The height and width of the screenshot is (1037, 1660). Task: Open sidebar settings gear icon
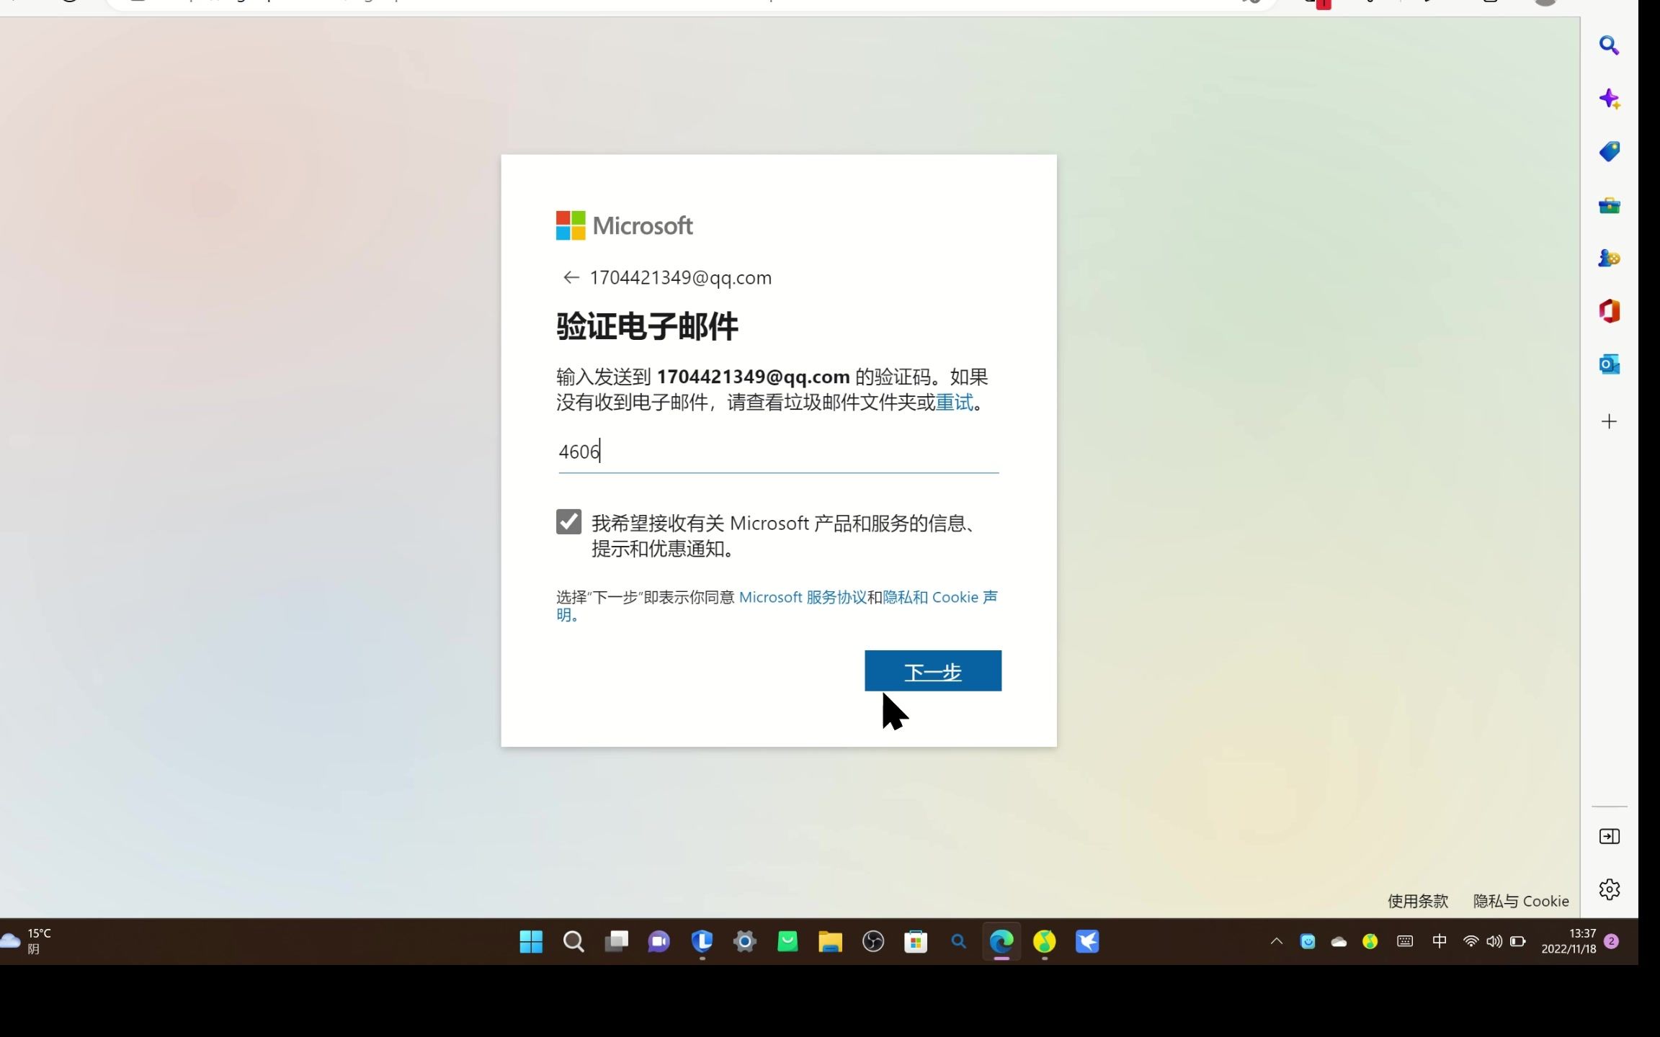coord(1609,889)
